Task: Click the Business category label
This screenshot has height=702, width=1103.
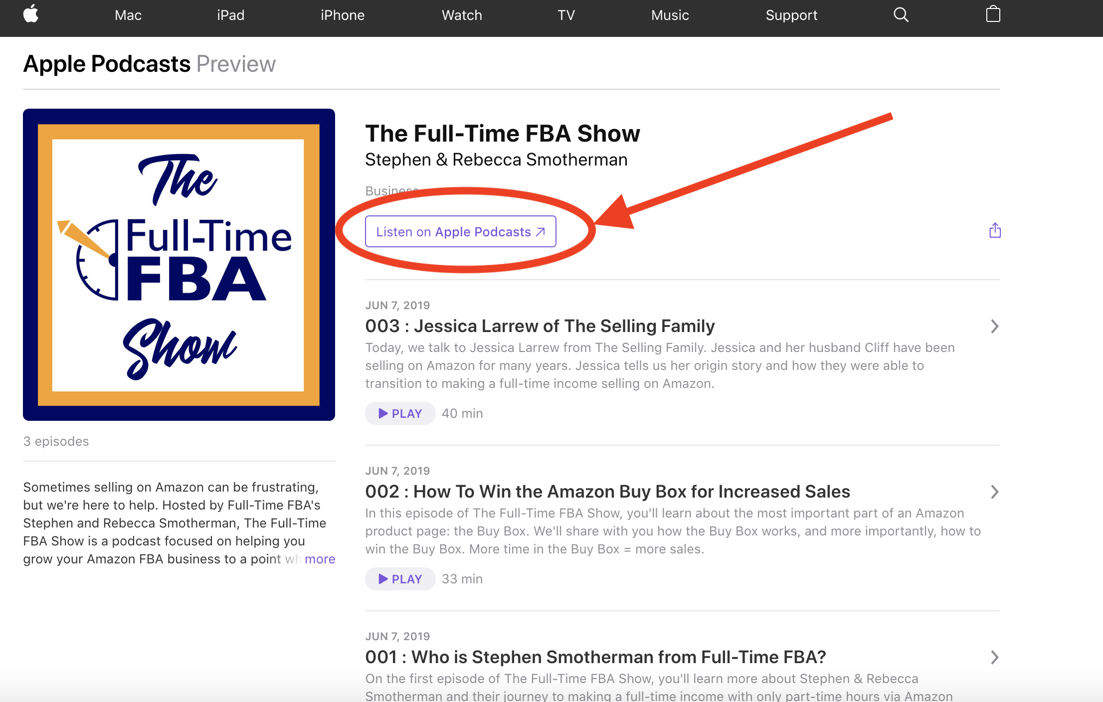Action: [391, 191]
